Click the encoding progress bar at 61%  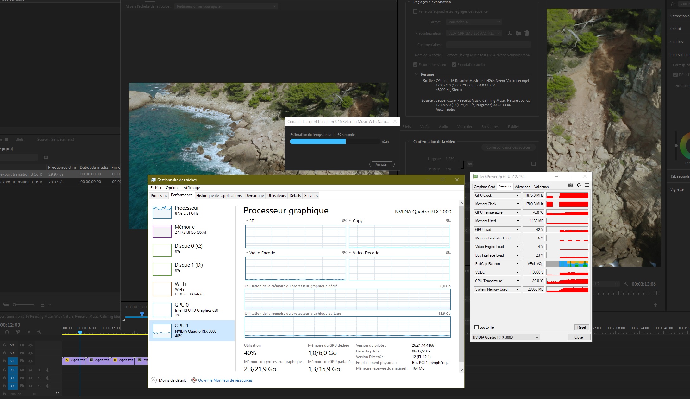(335, 142)
